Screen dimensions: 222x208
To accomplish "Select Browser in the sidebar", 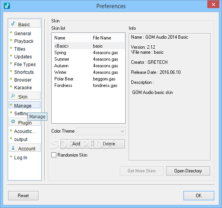I will (x=23, y=80).
